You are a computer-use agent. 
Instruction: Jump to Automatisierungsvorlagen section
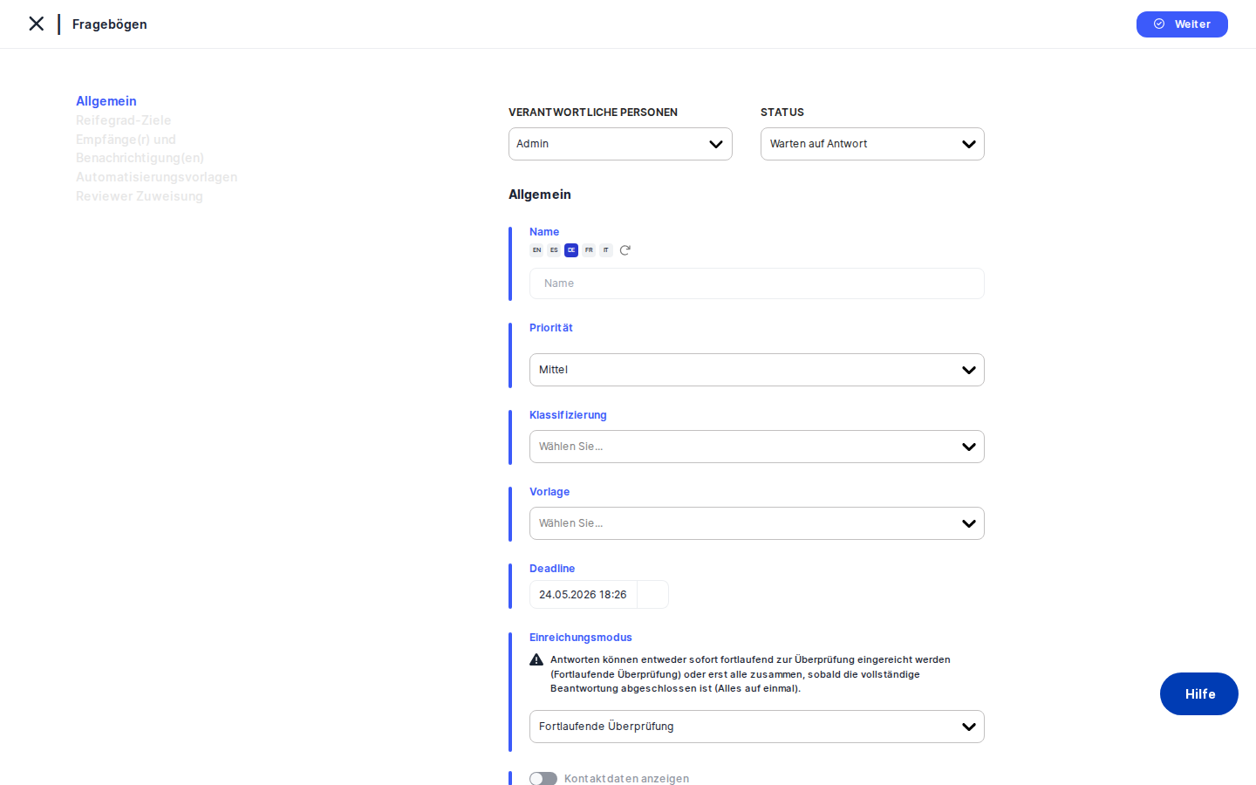[x=157, y=177]
